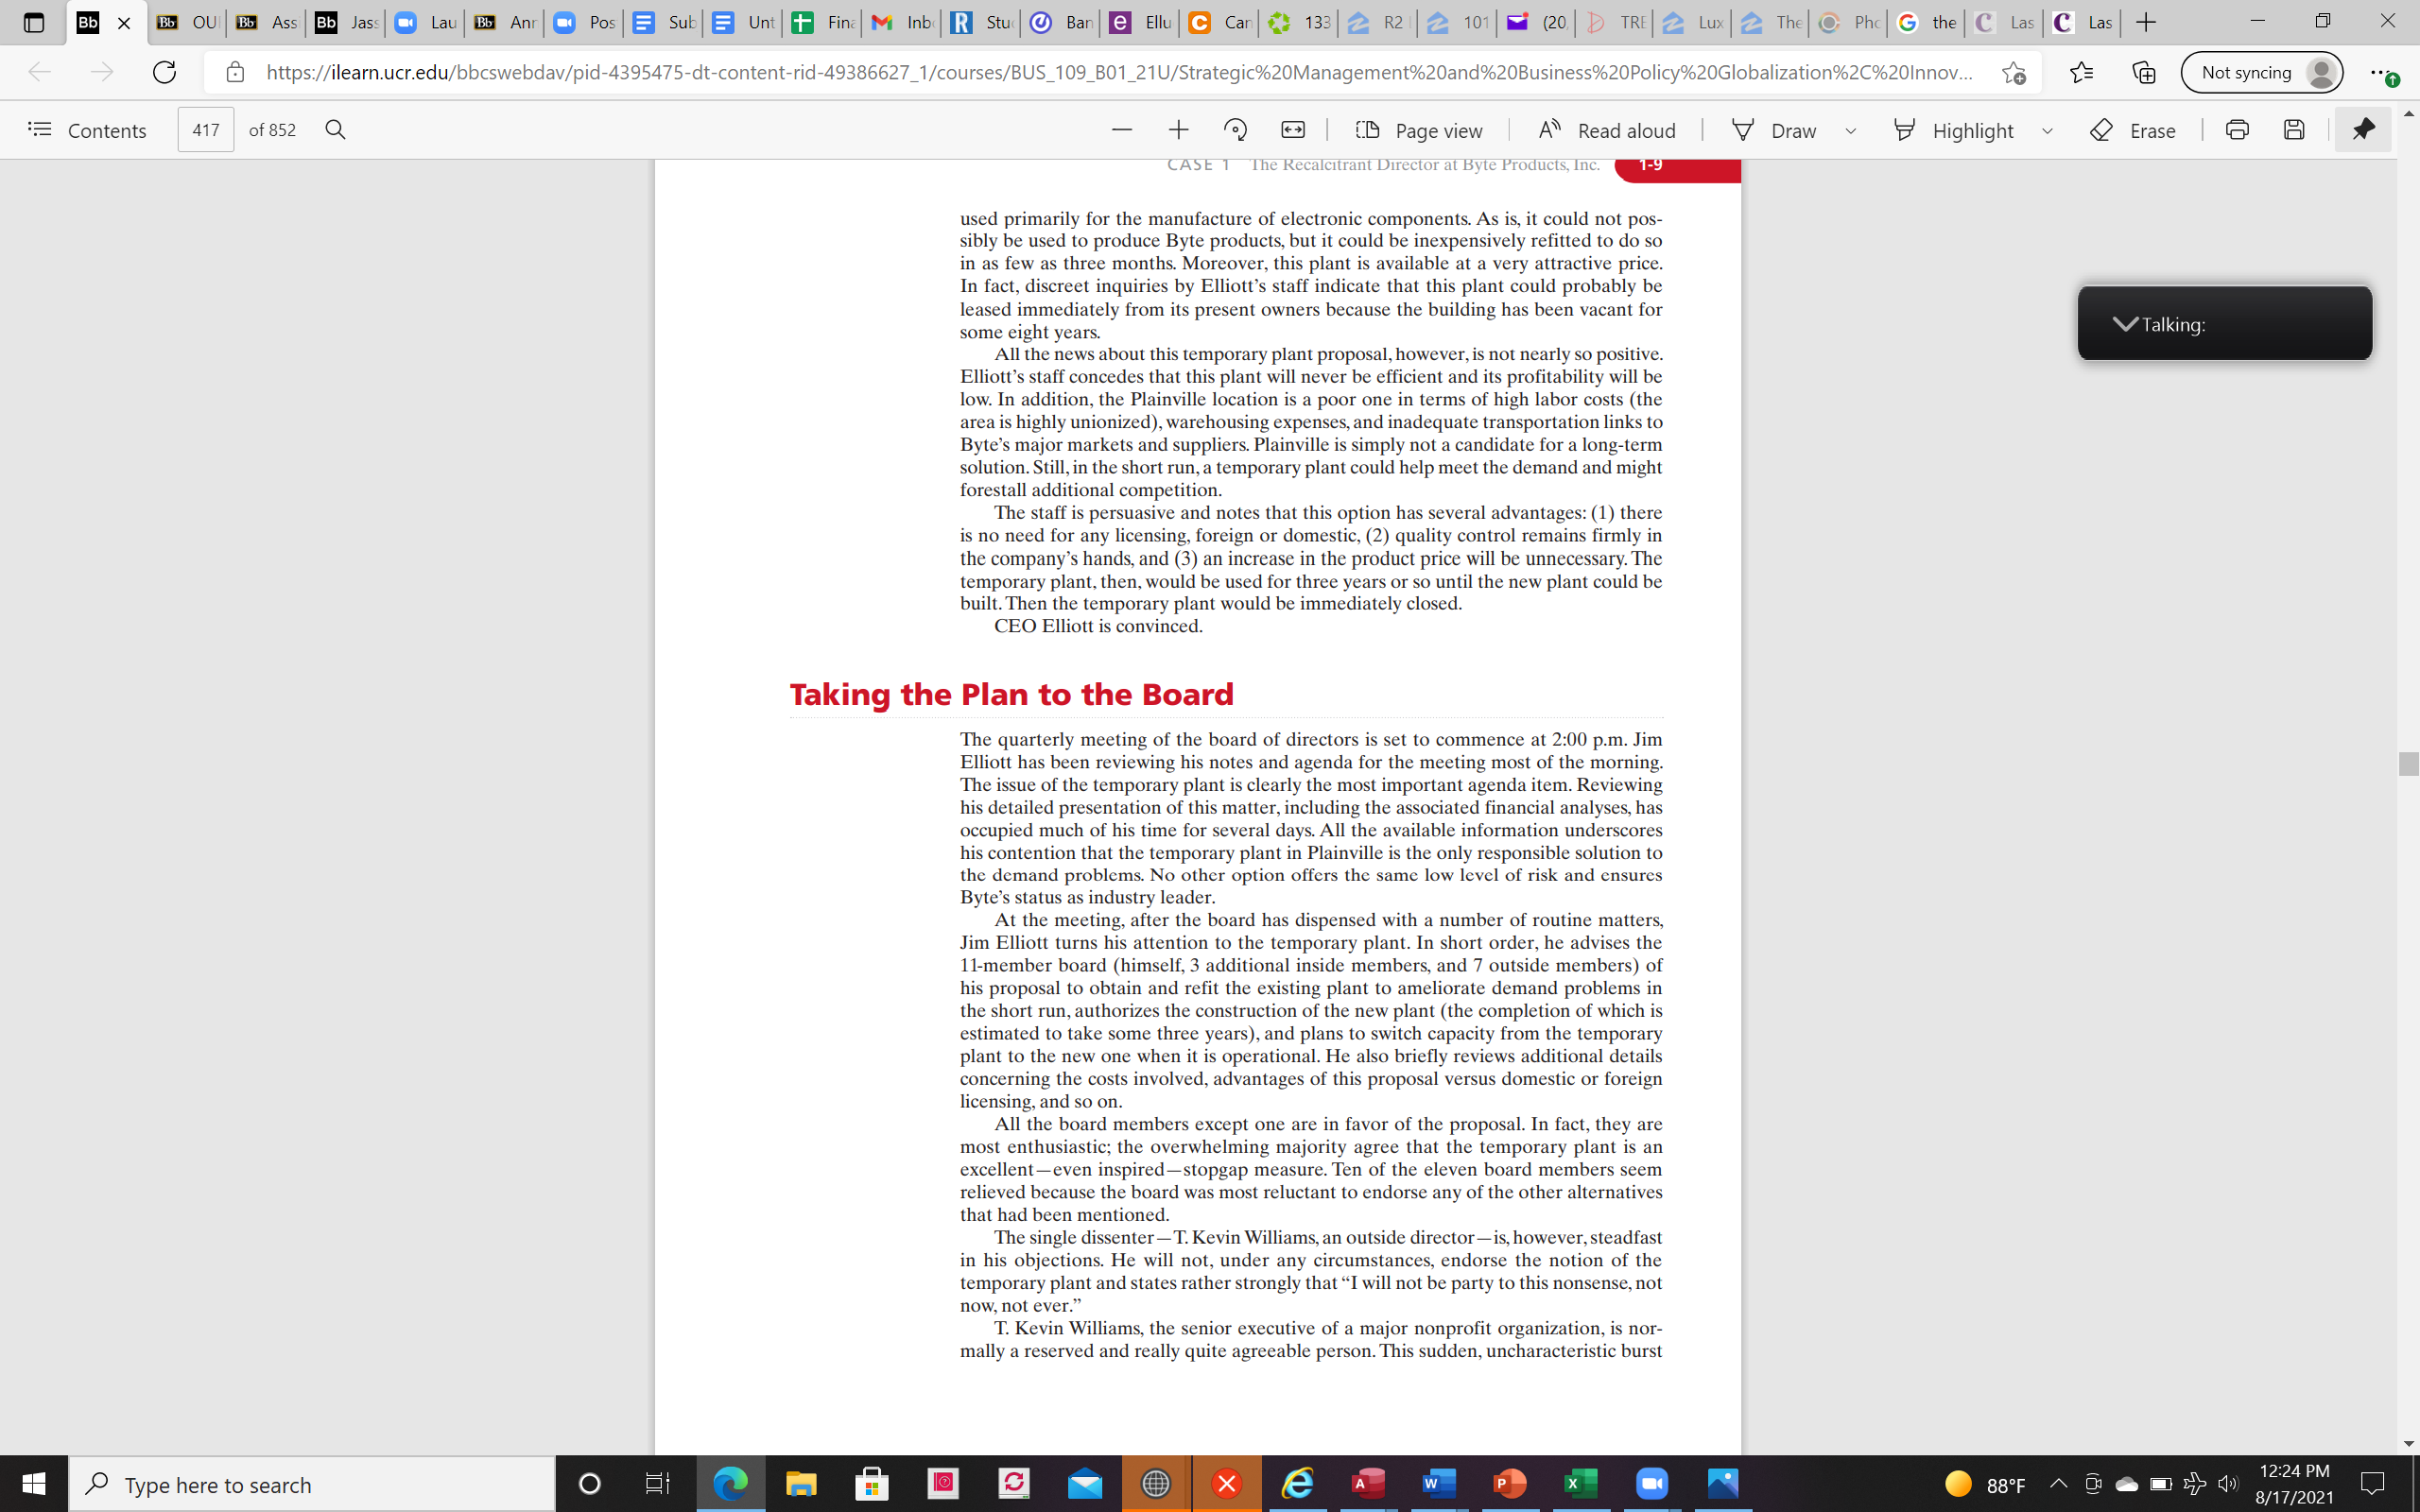This screenshot has width=2420, height=1512.
Task: Click the browser Forward arrow
Action: (x=101, y=72)
